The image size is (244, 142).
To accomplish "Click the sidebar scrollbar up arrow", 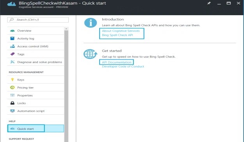I will click(x=66, y=29).
